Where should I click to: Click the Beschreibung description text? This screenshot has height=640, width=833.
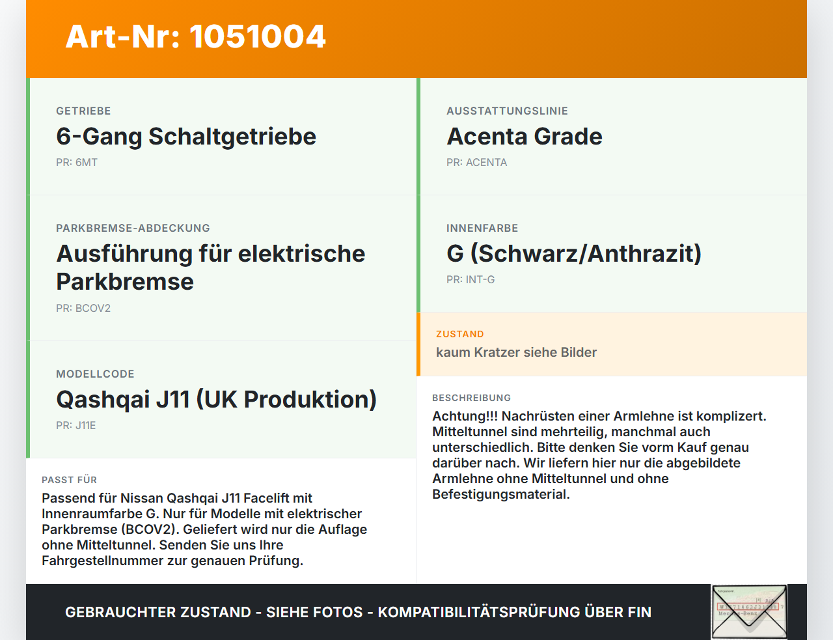tap(599, 455)
